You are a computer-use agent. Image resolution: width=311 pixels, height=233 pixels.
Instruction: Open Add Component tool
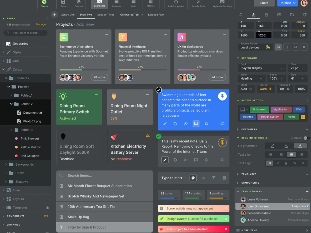[x=176, y=4]
